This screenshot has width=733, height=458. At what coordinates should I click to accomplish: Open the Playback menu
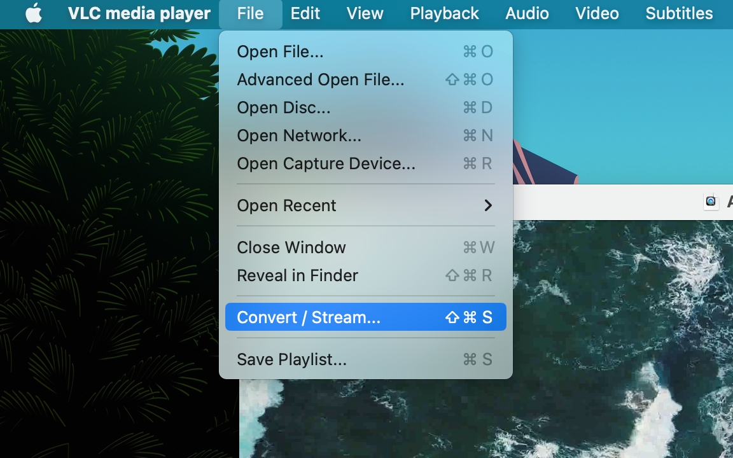[x=444, y=13]
